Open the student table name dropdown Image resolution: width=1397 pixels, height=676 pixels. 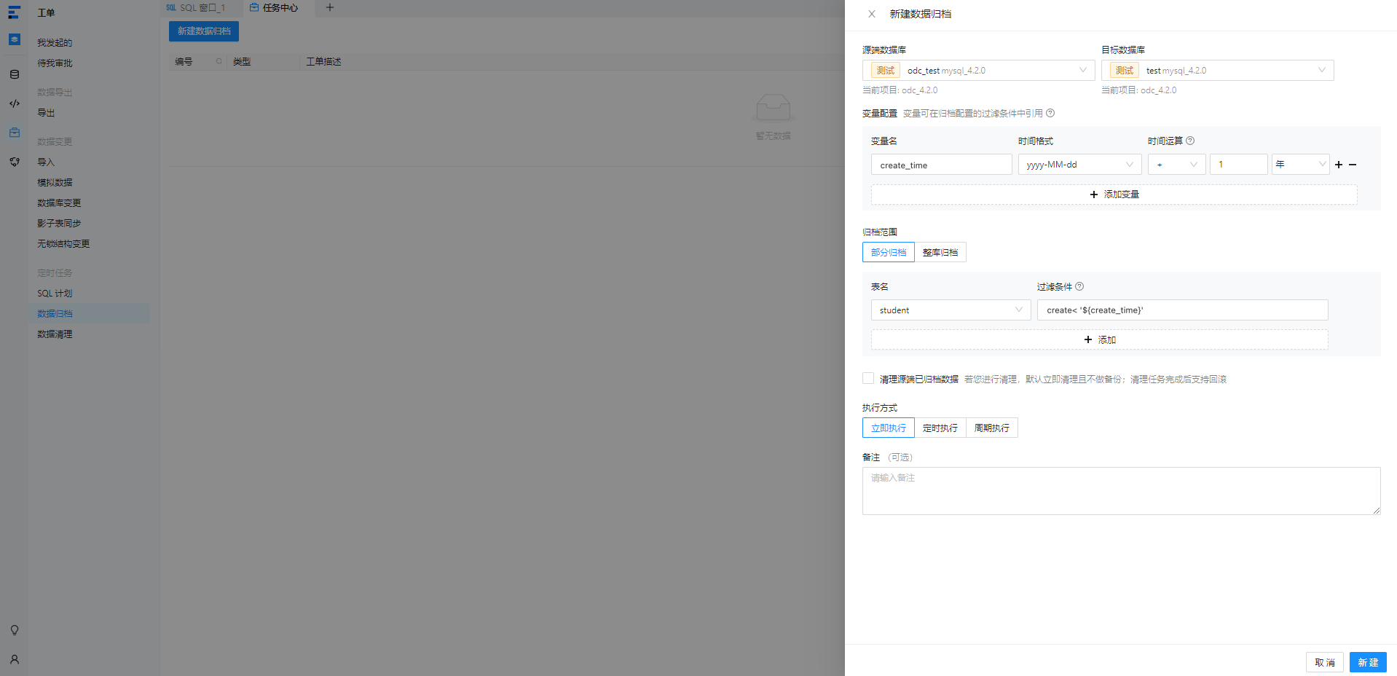click(x=951, y=310)
